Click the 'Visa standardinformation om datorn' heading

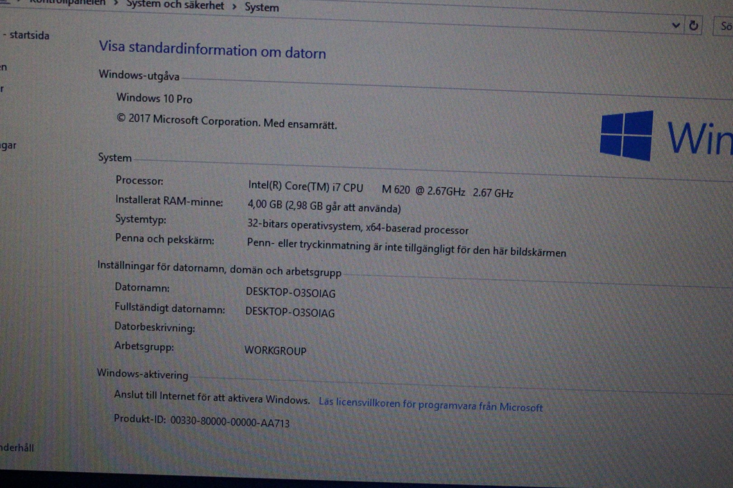pos(212,50)
